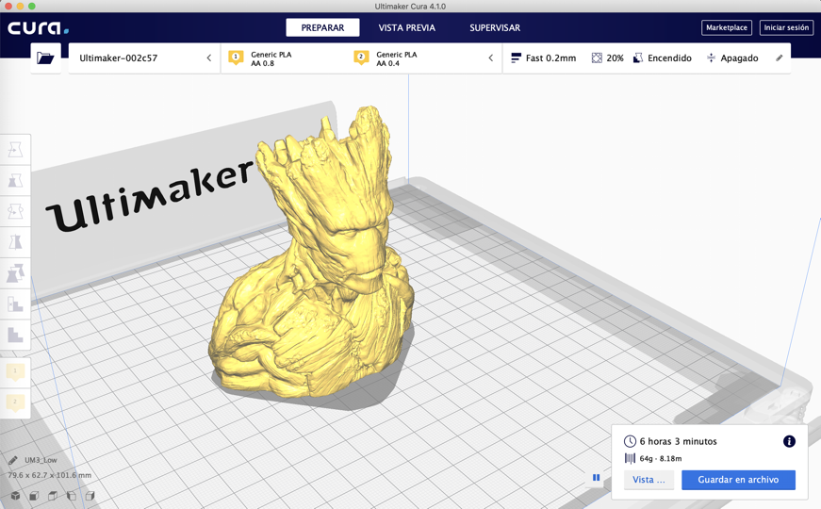Click the 20% infill setting
821x509 pixels.
pyautogui.click(x=607, y=58)
